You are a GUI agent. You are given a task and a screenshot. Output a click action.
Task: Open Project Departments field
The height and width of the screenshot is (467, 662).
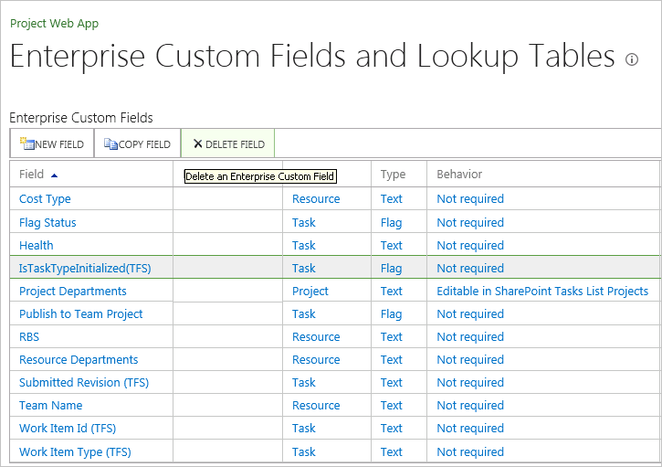coord(73,291)
